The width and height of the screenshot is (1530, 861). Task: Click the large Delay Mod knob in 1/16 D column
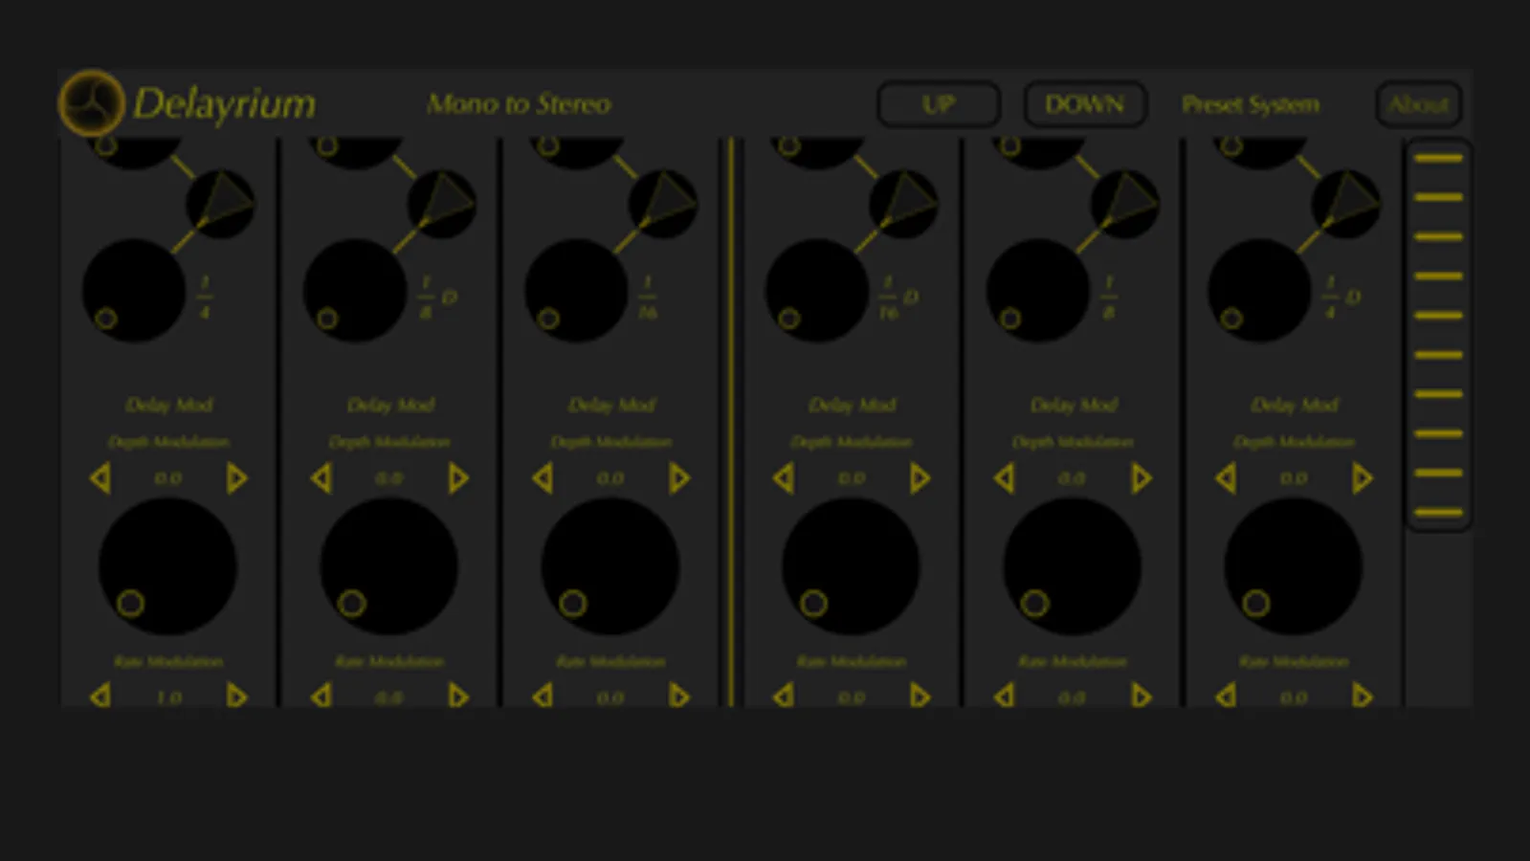(851, 566)
